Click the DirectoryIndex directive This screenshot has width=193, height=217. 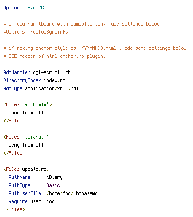click(22, 80)
